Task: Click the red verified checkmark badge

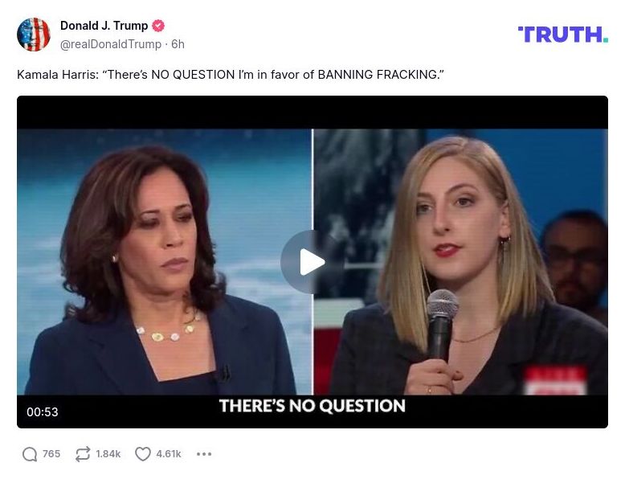Action: tap(158, 26)
